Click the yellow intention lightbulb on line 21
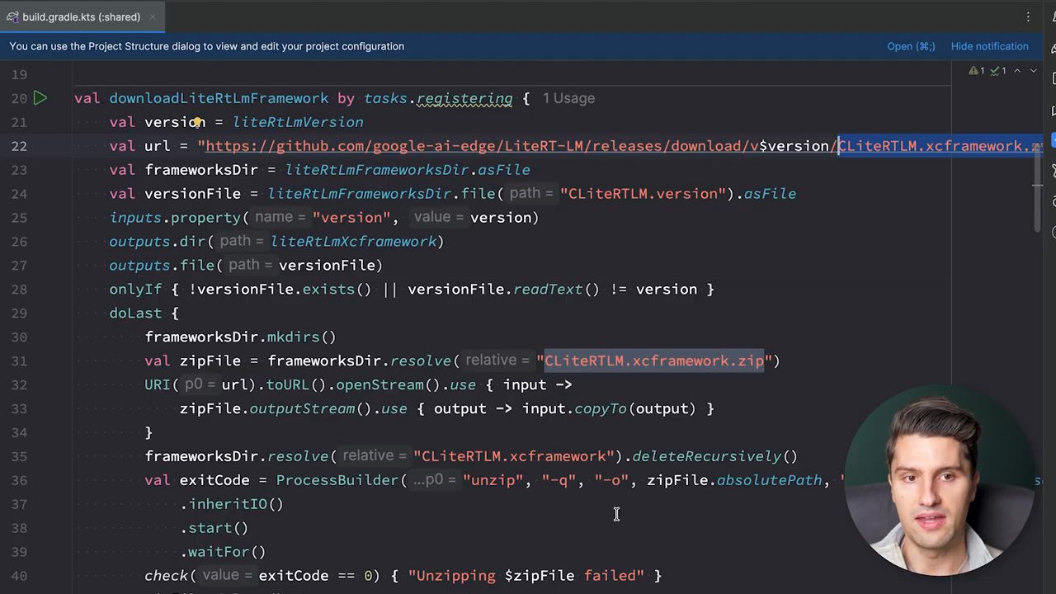Viewport: 1056px width, 594px height. tap(198, 122)
